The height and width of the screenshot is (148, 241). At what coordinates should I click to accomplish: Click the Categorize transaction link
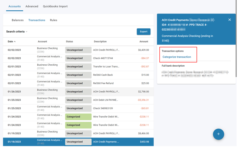pyautogui.click(x=176, y=57)
